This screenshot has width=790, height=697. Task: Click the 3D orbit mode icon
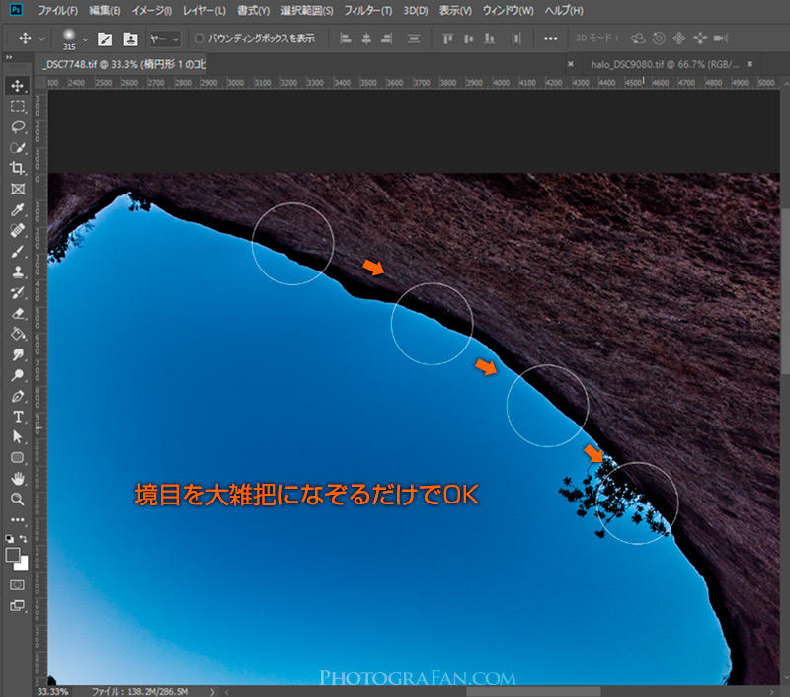[x=638, y=39]
